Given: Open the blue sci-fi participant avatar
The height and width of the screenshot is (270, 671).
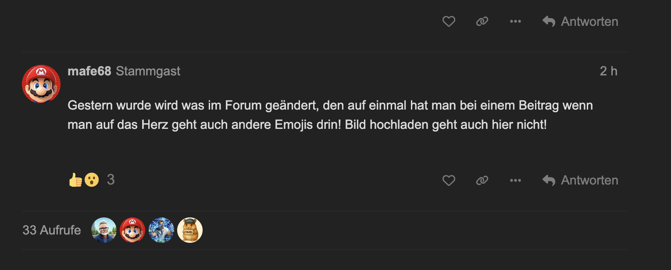Looking at the screenshot, I should click(161, 230).
